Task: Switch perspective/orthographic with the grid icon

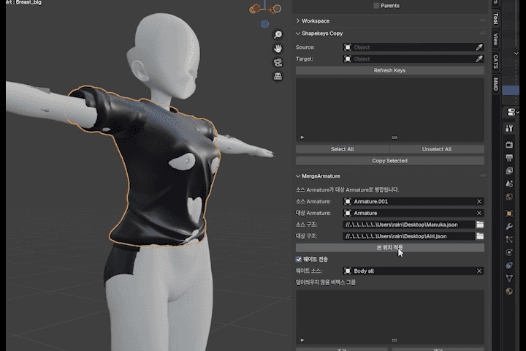Action: 278,77
